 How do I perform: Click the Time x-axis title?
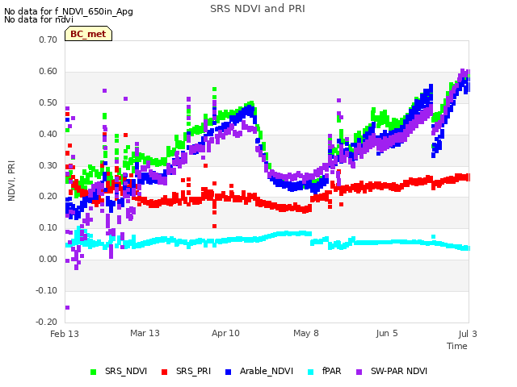coord(457,346)
